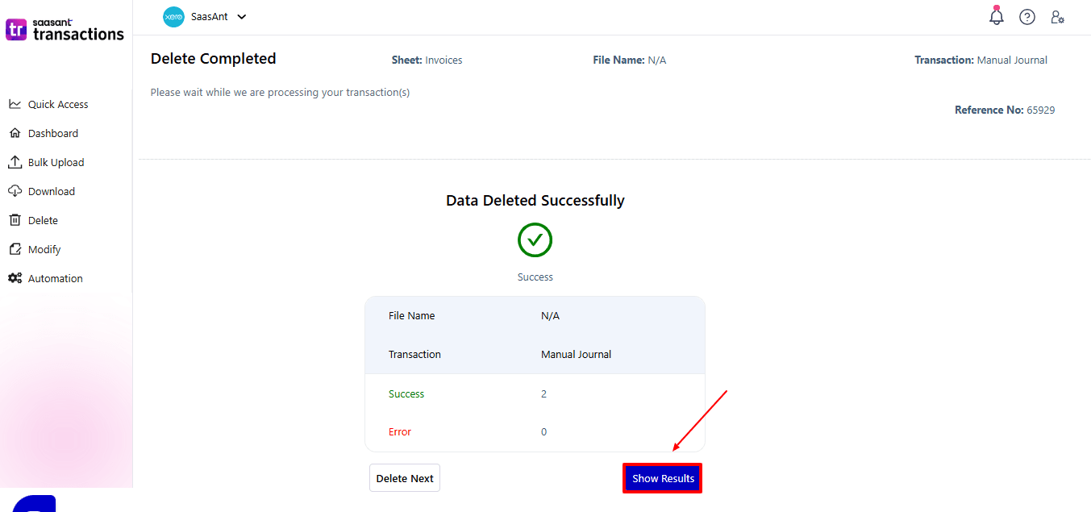The image size is (1091, 512).
Task: Click the green success checkmark circle
Action: coord(535,240)
